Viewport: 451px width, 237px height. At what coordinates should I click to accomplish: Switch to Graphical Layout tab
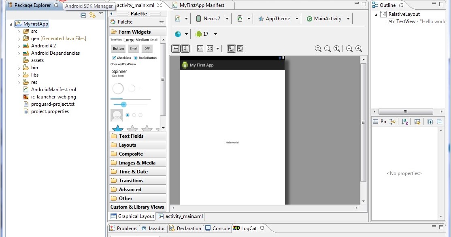point(133,216)
